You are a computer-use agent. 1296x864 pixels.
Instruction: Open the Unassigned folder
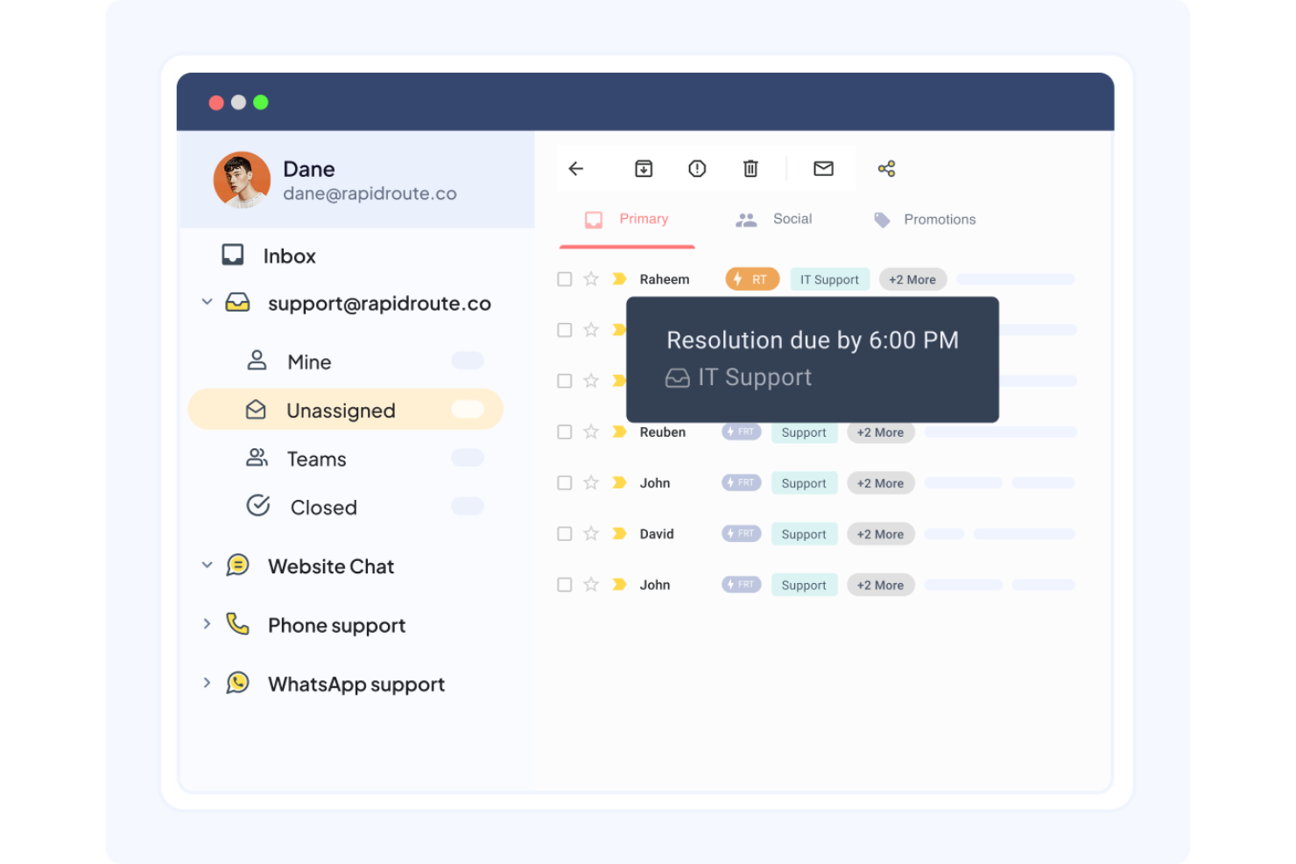(x=341, y=410)
